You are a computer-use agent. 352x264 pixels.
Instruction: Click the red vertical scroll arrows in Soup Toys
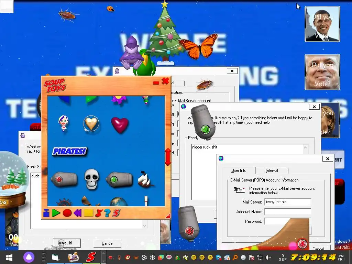[x=168, y=157]
